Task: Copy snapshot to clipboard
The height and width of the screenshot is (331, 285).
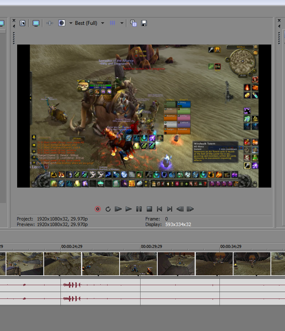Action: coord(133,23)
